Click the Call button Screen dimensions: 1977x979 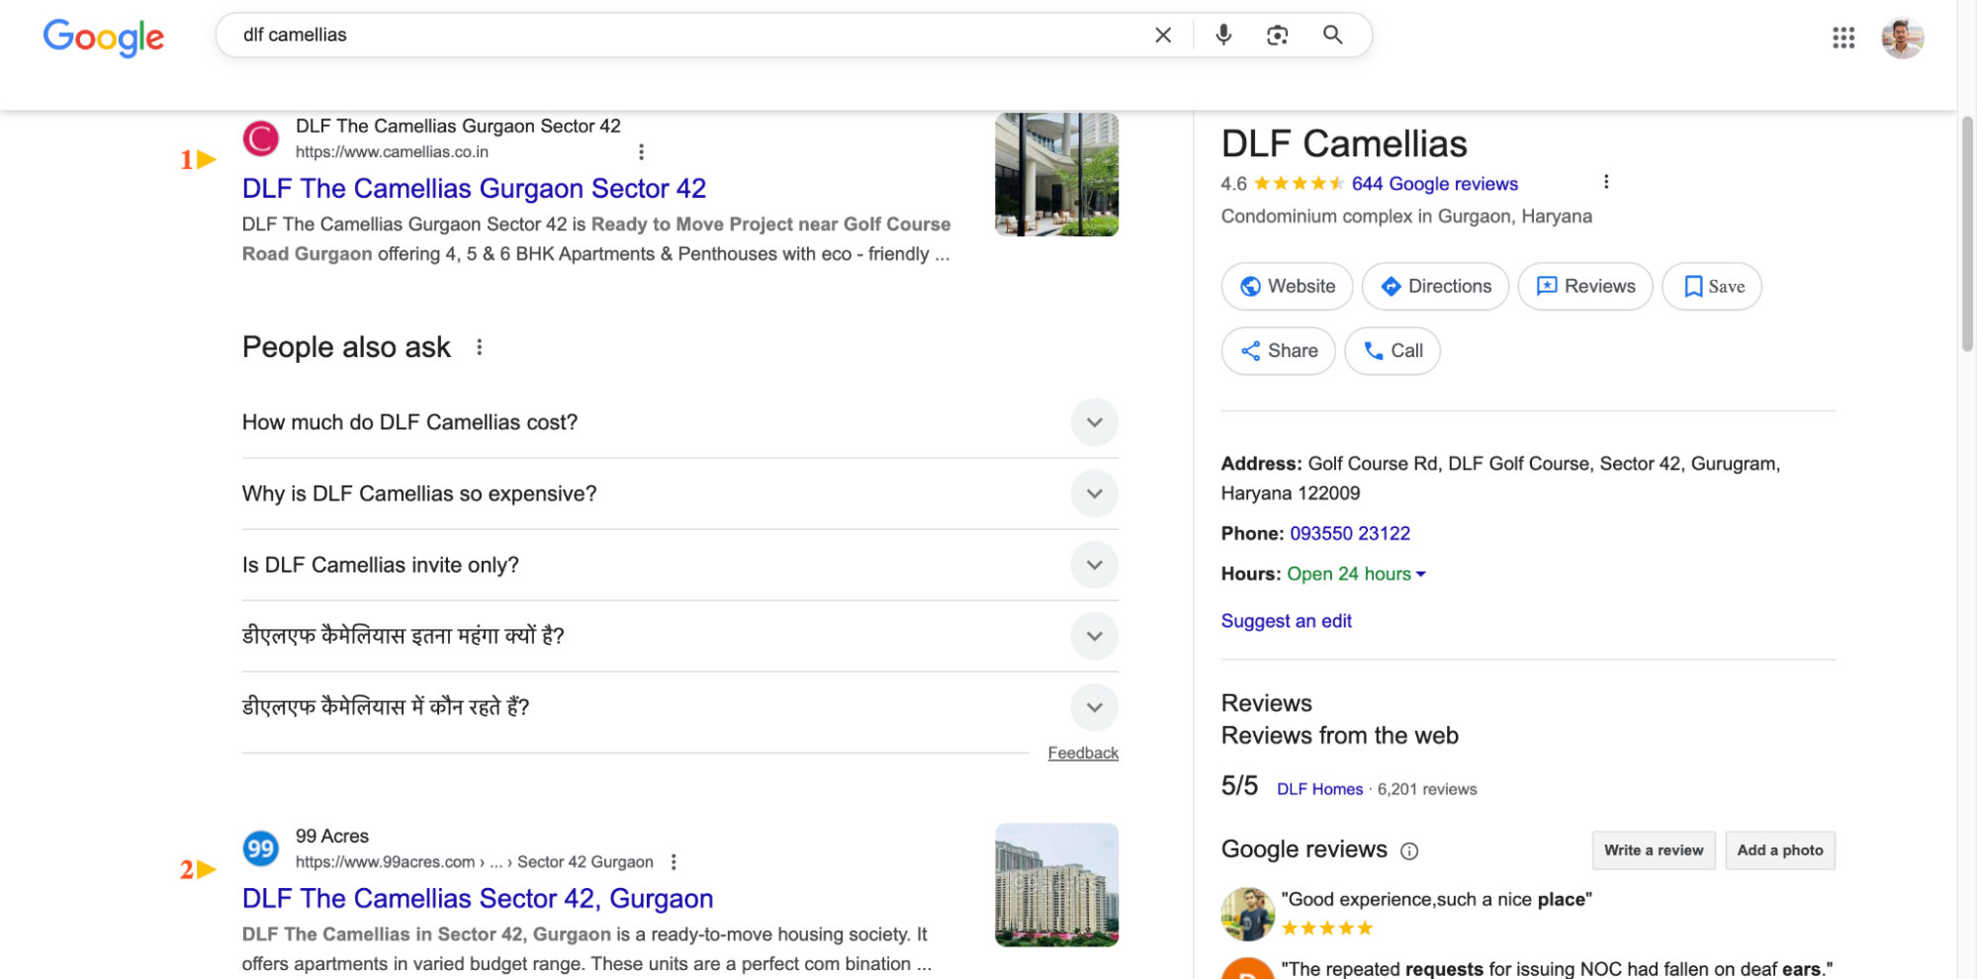pyautogui.click(x=1392, y=351)
